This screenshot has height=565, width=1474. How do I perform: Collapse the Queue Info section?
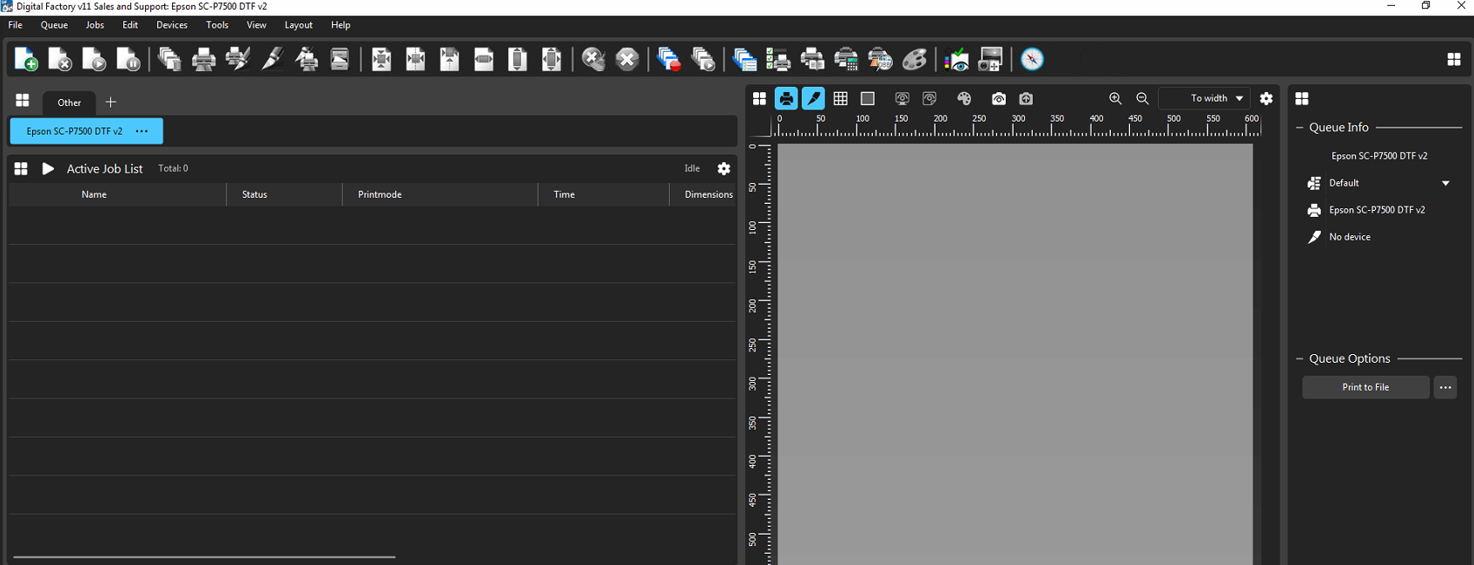[x=1299, y=128]
